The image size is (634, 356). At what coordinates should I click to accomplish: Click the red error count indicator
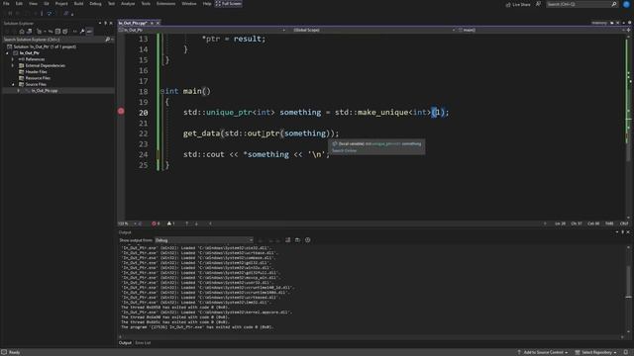[156, 223]
